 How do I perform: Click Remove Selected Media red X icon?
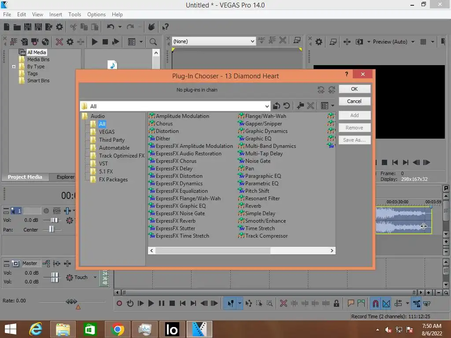(59, 42)
